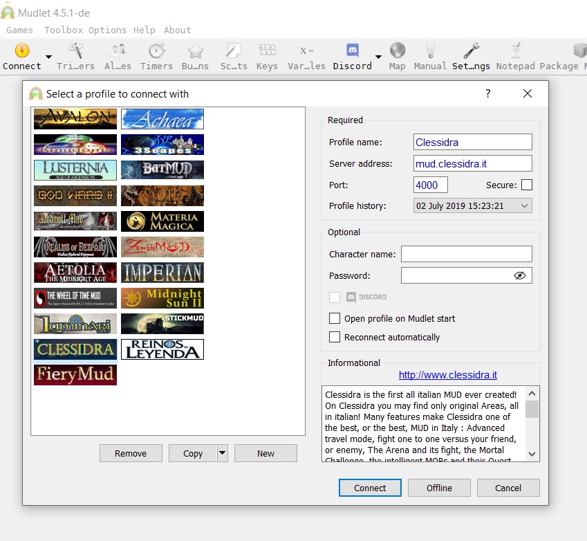The width and height of the screenshot is (587, 541).
Task: Toggle the Secure checkbox
Action: pos(527,185)
